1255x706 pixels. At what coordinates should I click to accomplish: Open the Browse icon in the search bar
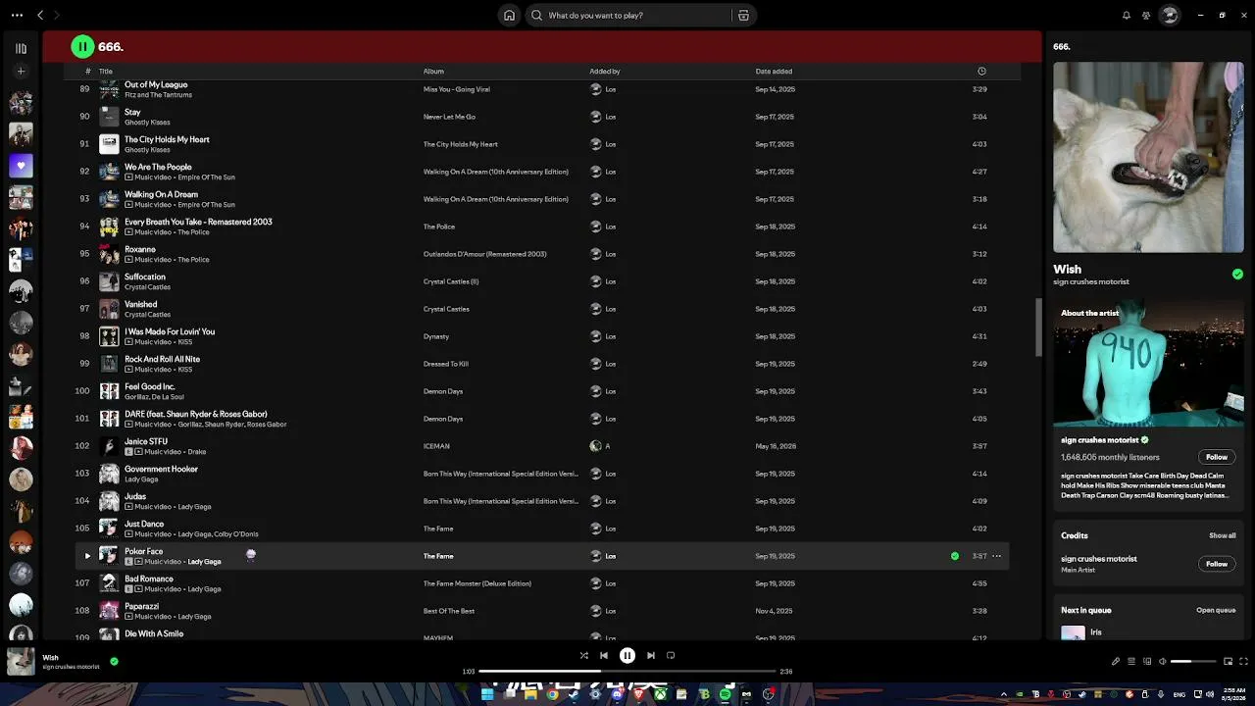click(743, 16)
